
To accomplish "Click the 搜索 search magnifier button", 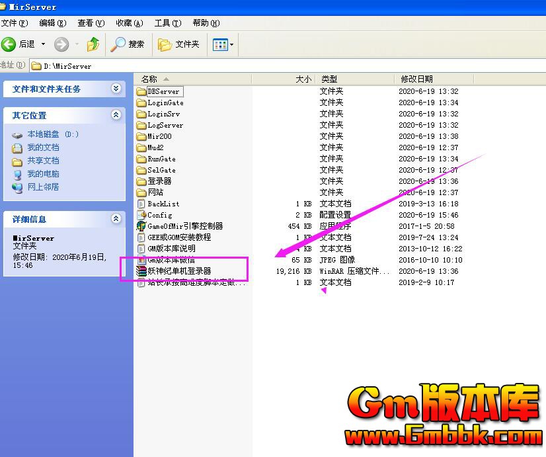I will 128,44.
